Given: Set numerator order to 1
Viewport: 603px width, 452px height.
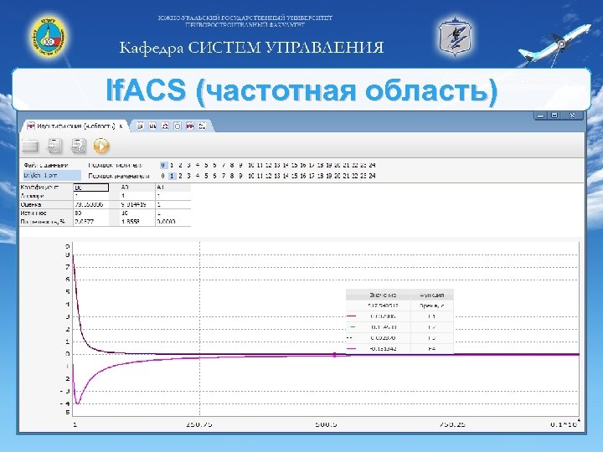Looking at the screenshot, I should click(x=172, y=165).
